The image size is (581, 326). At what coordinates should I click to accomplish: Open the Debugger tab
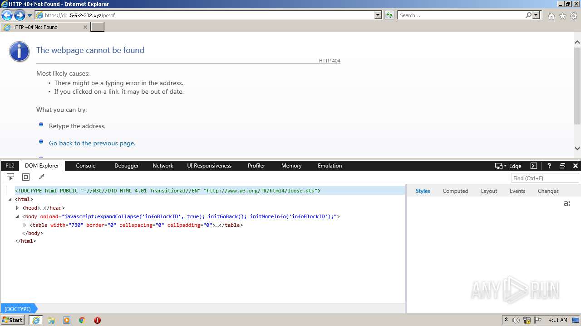click(127, 166)
